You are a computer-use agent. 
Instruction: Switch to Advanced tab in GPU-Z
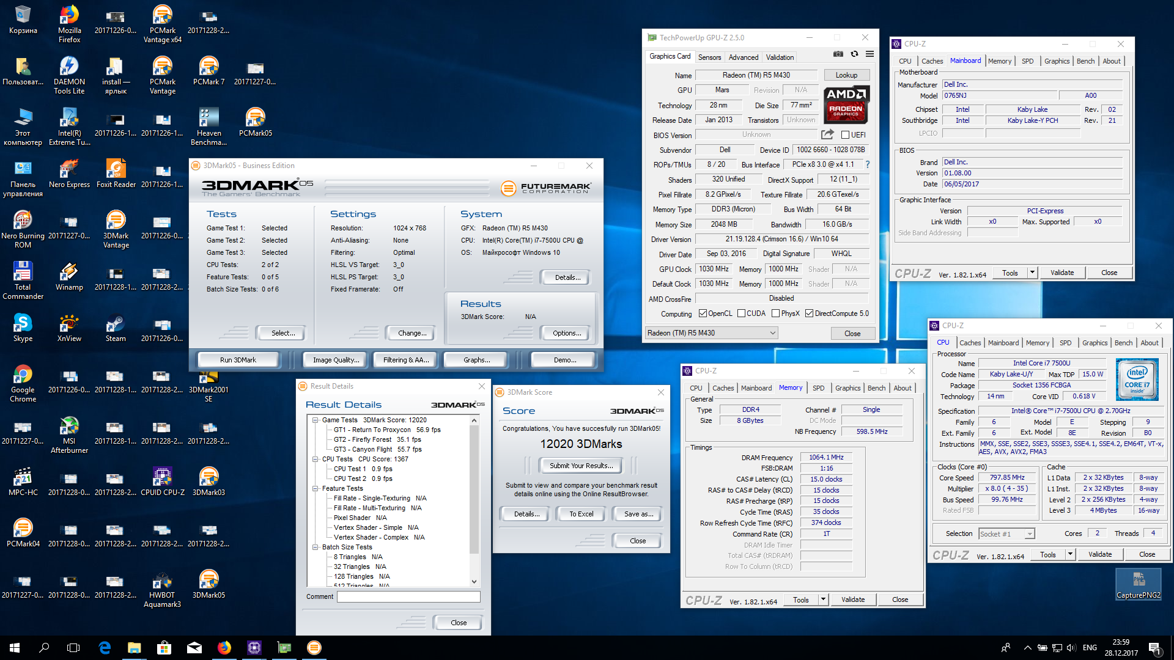tap(744, 57)
